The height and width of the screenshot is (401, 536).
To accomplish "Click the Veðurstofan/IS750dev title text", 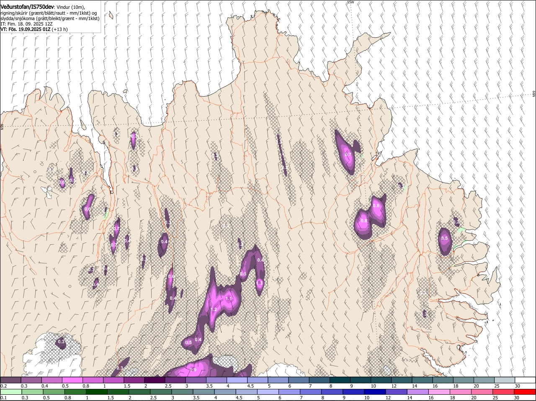I will (27, 7).
